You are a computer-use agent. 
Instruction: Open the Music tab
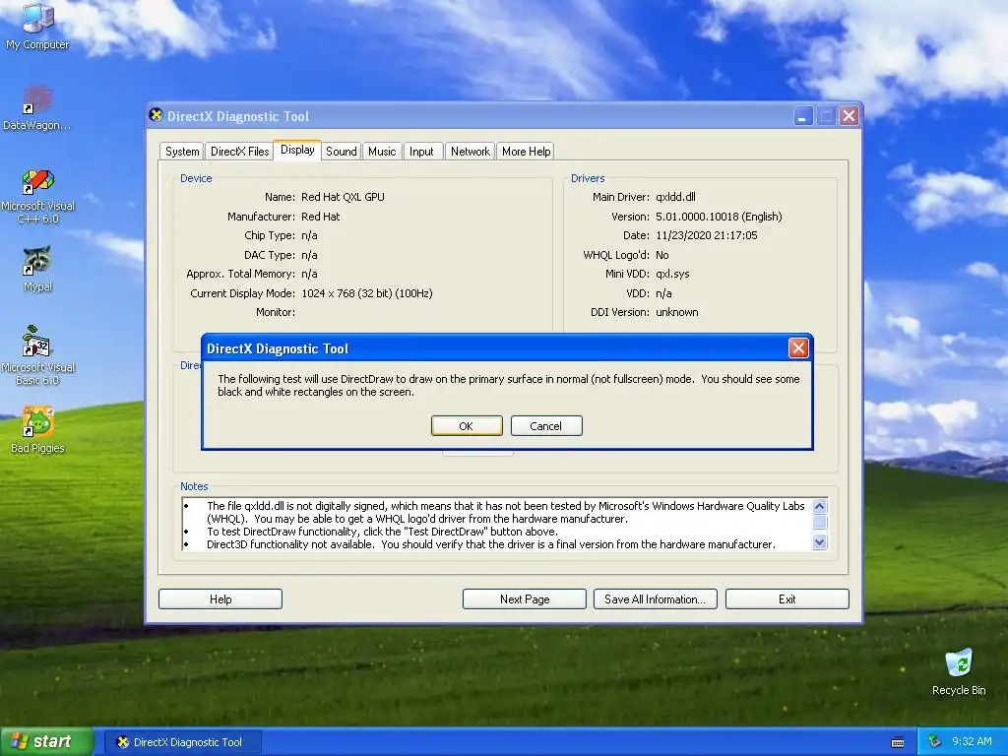(382, 151)
